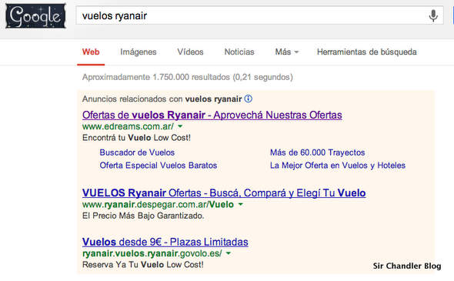Open VUELOS Ryanair Ofertas despegar link
The width and height of the screenshot is (454, 281).
[x=224, y=193]
